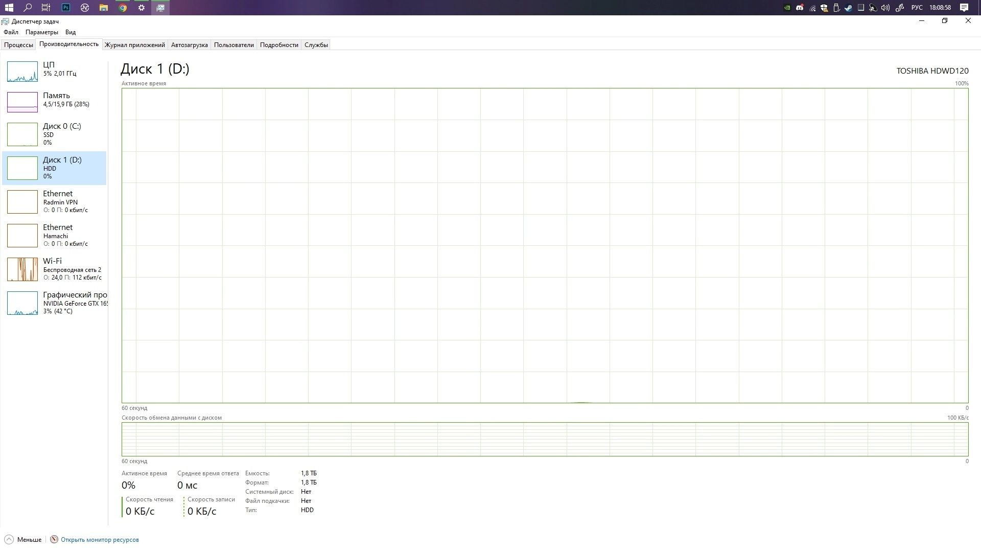Open the Службы tab
981x552 pixels.
point(316,45)
